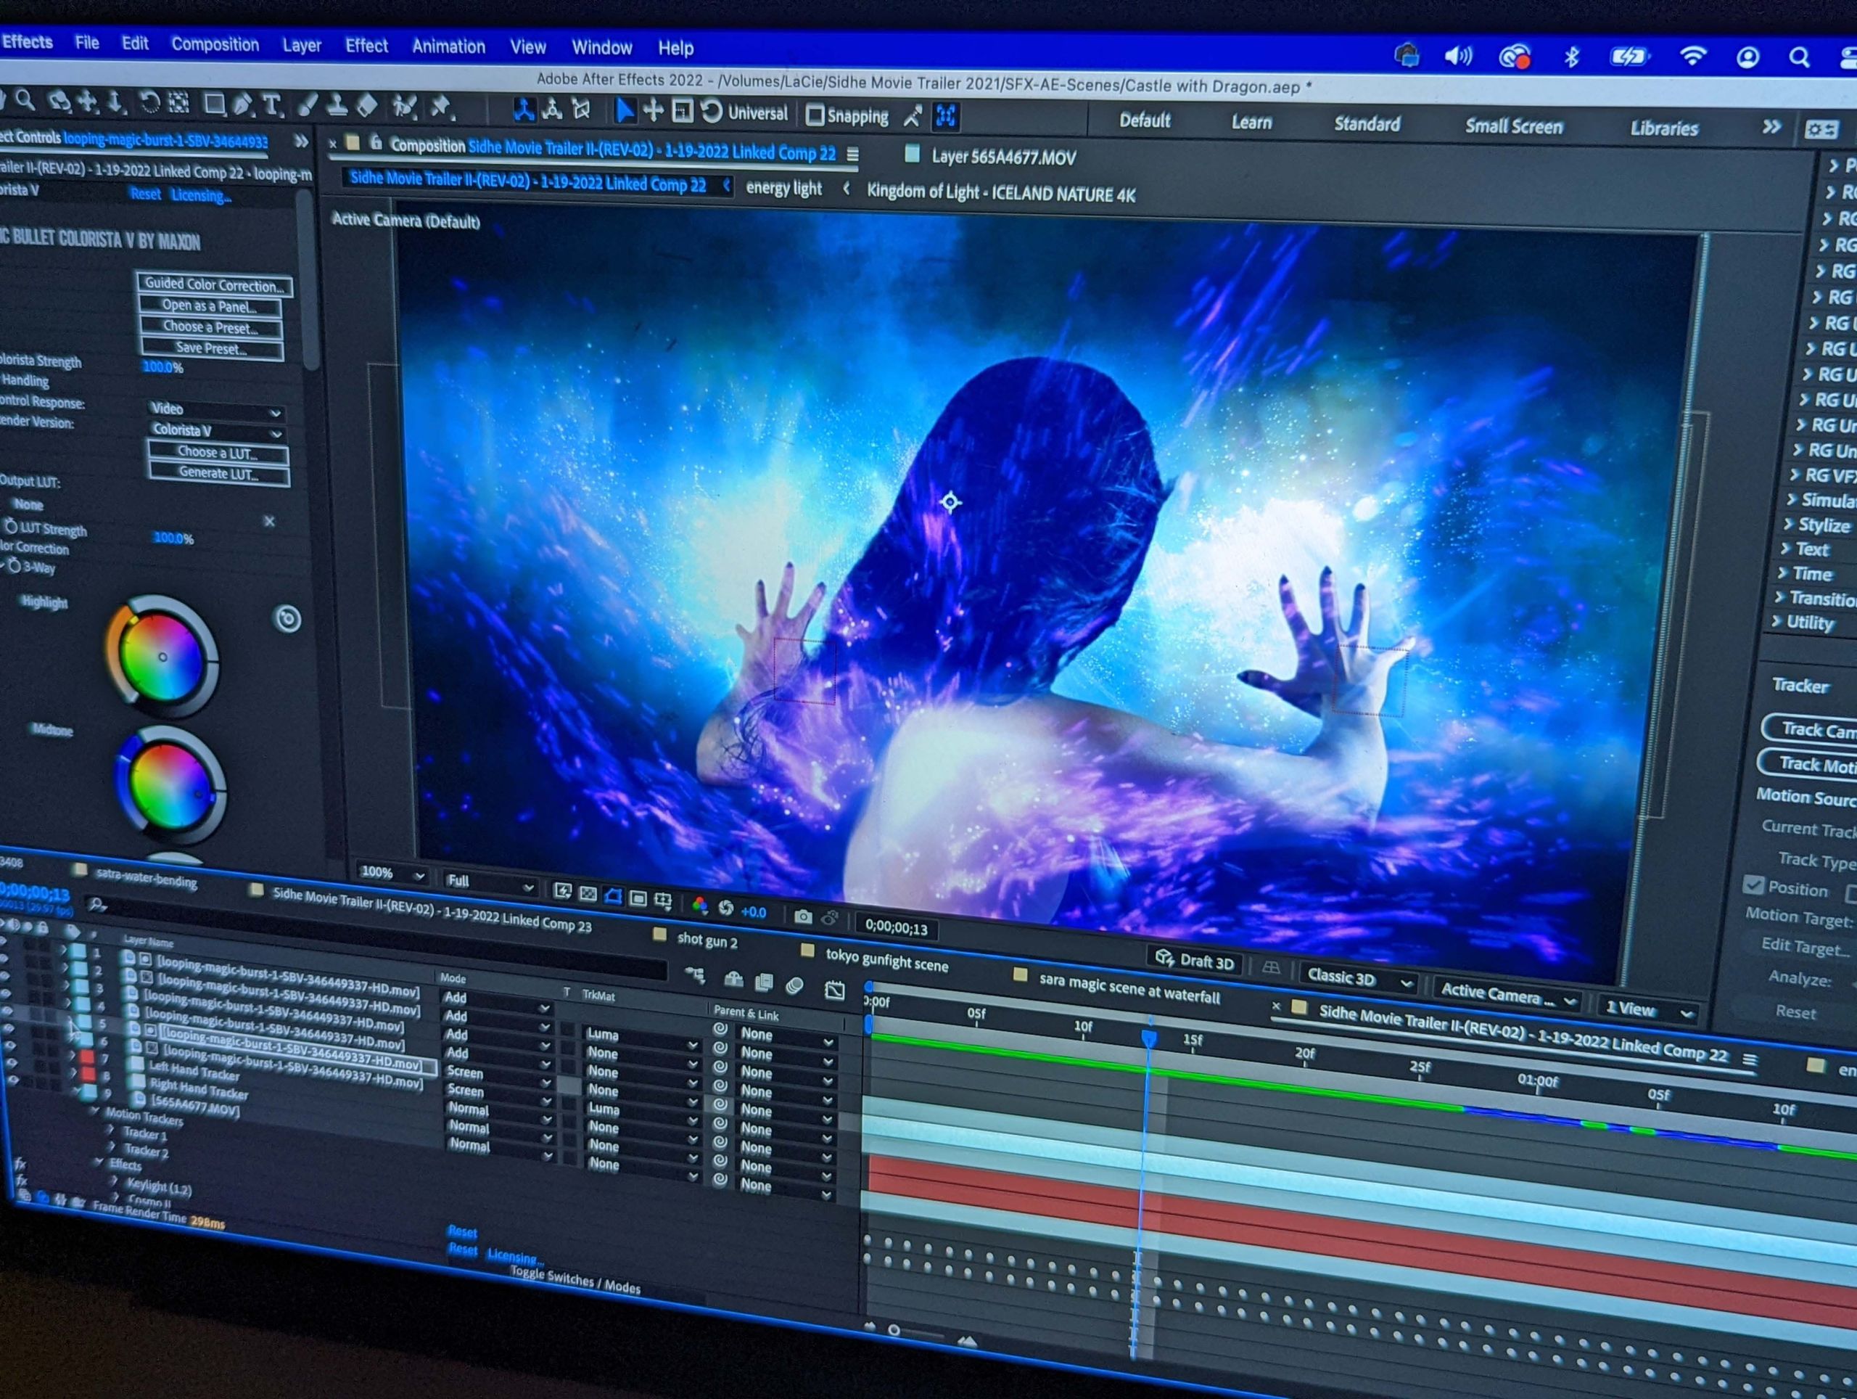
Task: Open the Classic 3D renderer dropdown
Action: click(1359, 978)
